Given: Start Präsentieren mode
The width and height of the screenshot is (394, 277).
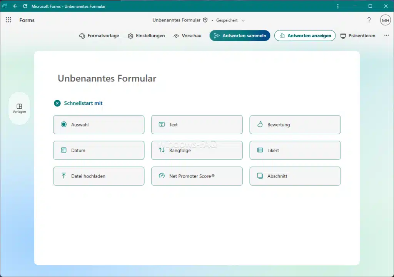Looking at the screenshot, I should [x=358, y=36].
